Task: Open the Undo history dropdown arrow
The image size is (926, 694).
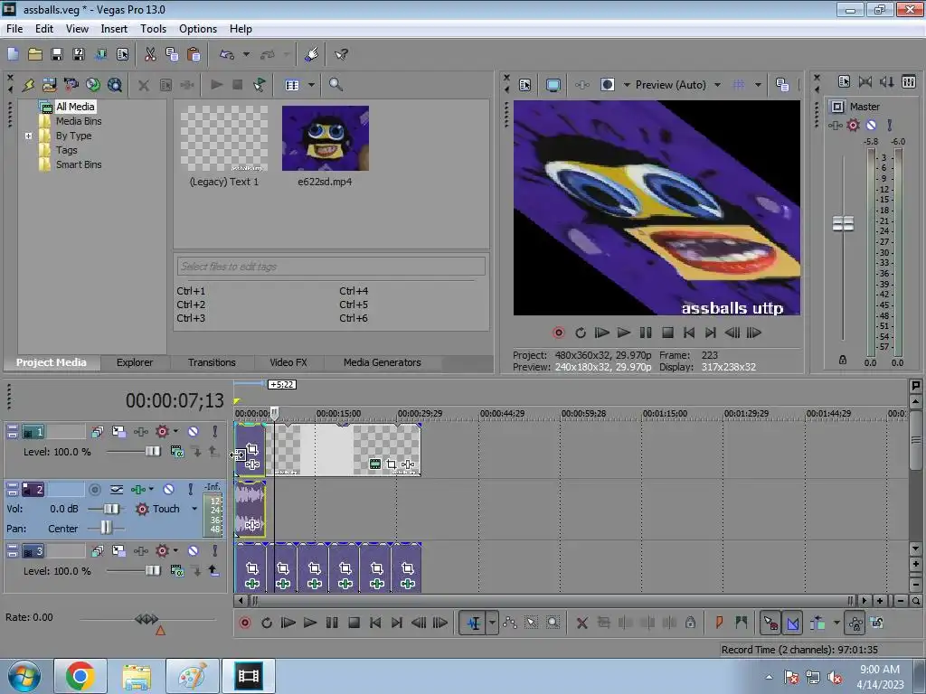Action: (x=246, y=54)
